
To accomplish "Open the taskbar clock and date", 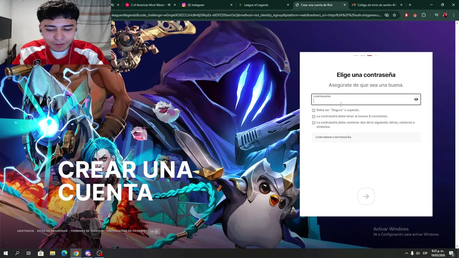I will (438, 253).
